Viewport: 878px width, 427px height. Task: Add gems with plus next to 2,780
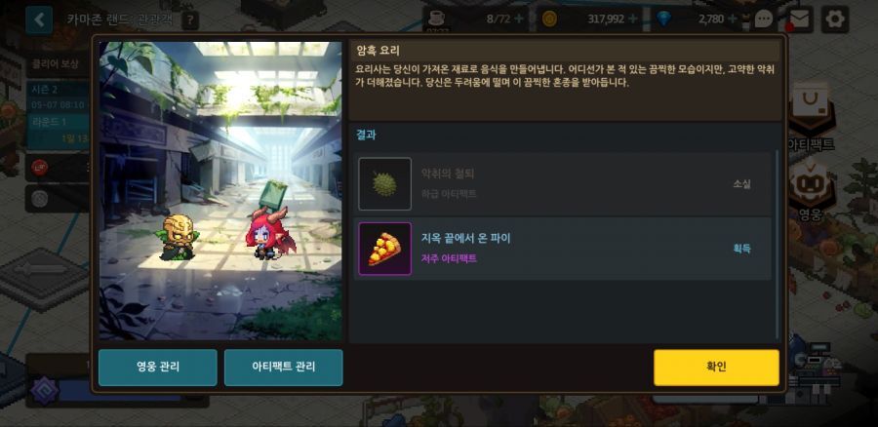[732, 19]
